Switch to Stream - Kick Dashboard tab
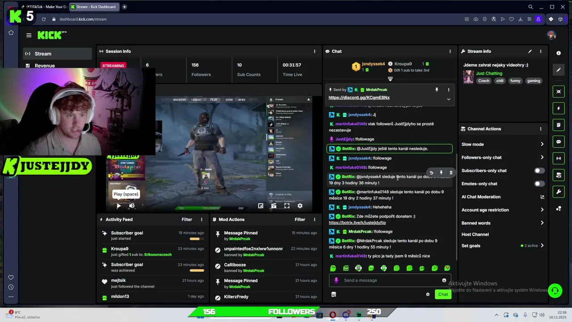Viewport: 572px width, 322px height. [95, 7]
